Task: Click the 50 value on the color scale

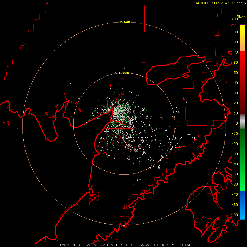Action: pos(236,73)
